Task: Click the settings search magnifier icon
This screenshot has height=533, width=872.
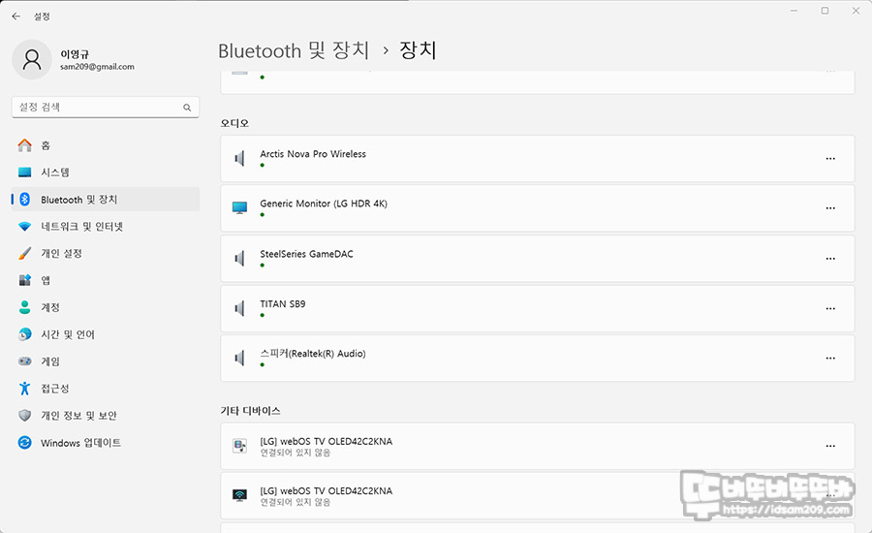Action: pos(187,108)
